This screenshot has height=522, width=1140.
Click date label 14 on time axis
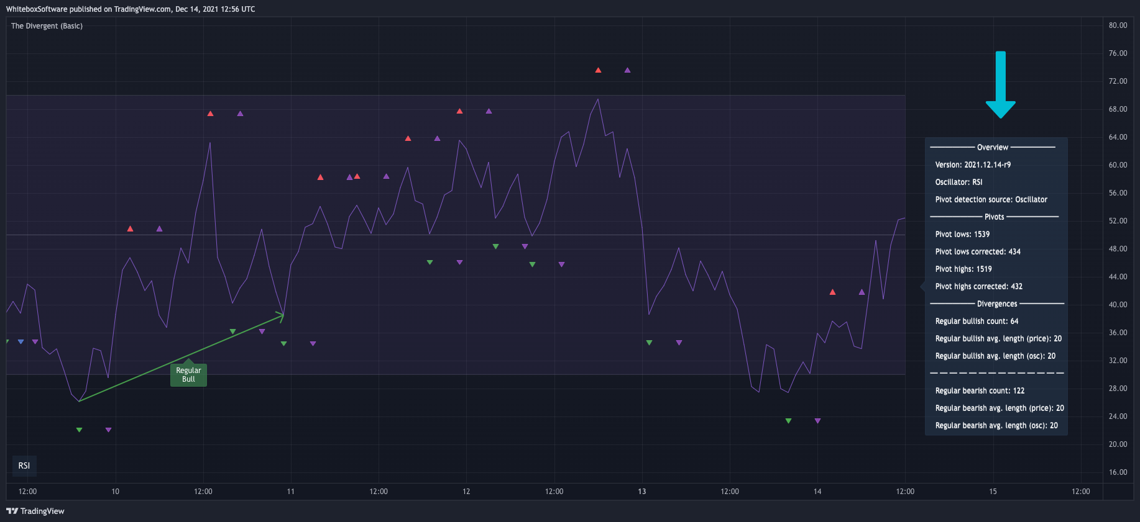pos(817,492)
